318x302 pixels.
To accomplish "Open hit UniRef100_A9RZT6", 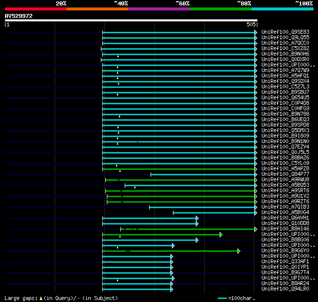I will point(285,202).
